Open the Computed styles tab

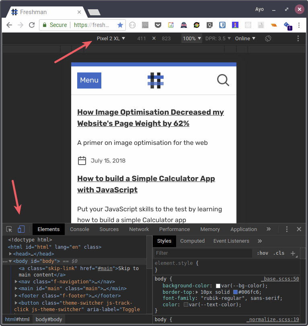click(192, 241)
